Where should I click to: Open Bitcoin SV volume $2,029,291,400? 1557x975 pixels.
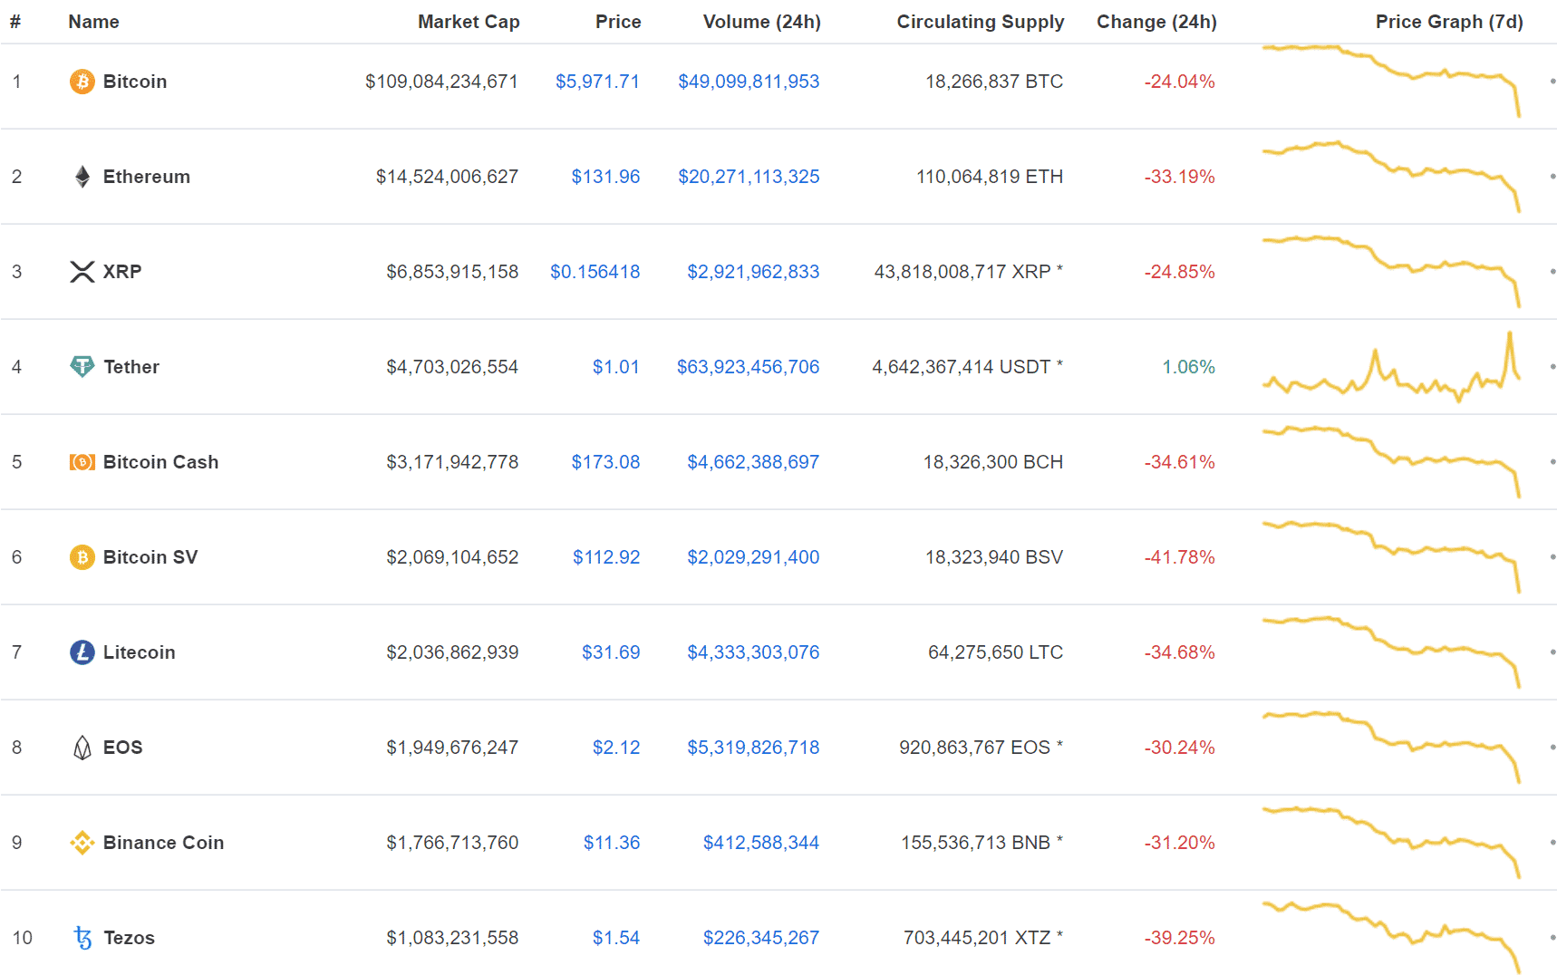point(753,557)
